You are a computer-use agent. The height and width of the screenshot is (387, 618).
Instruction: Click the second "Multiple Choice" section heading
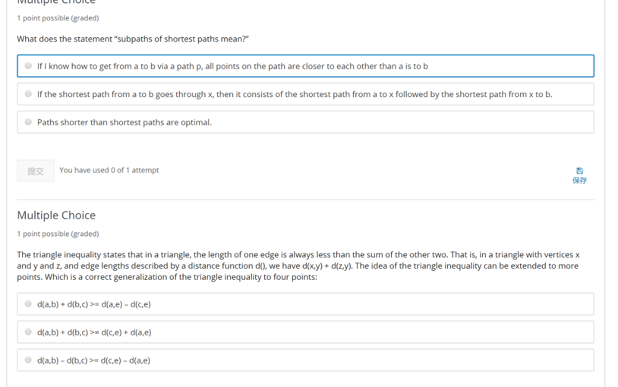[x=56, y=215]
